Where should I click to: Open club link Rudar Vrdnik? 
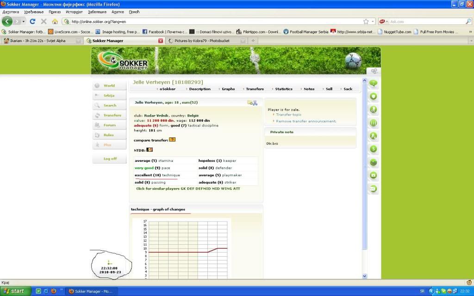pos(156,115)
